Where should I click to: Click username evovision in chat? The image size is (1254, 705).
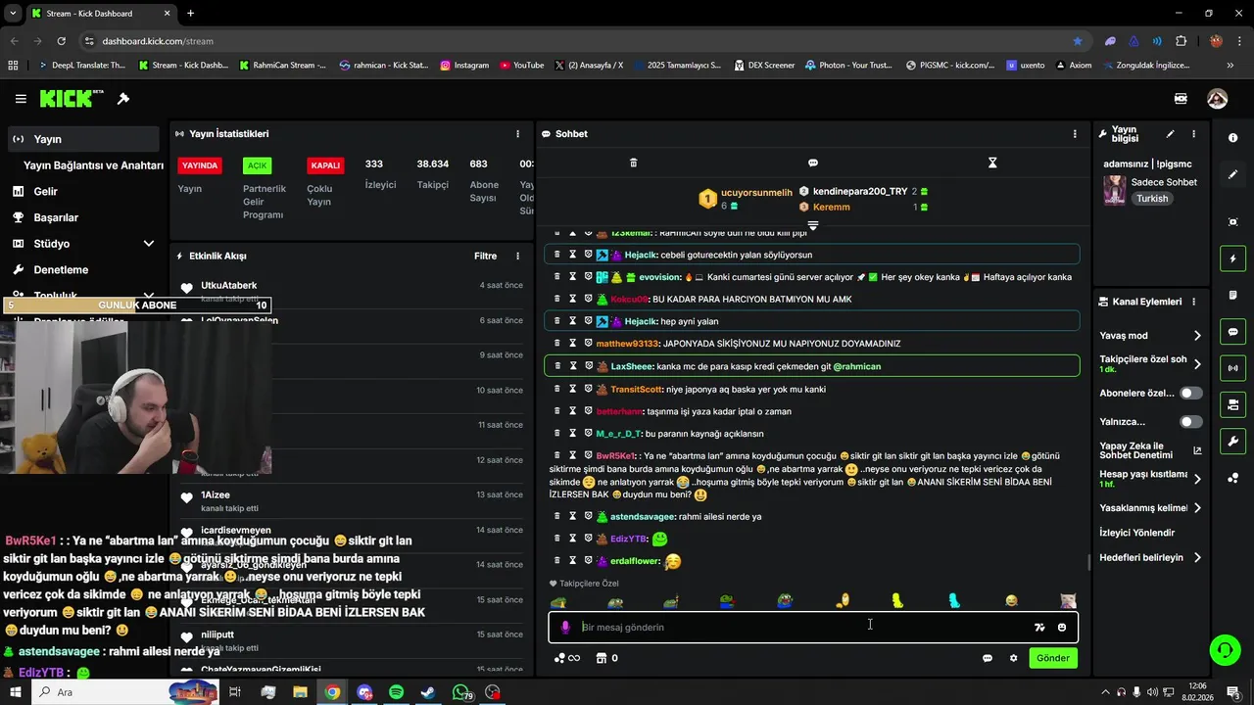(x=659, y=277)
